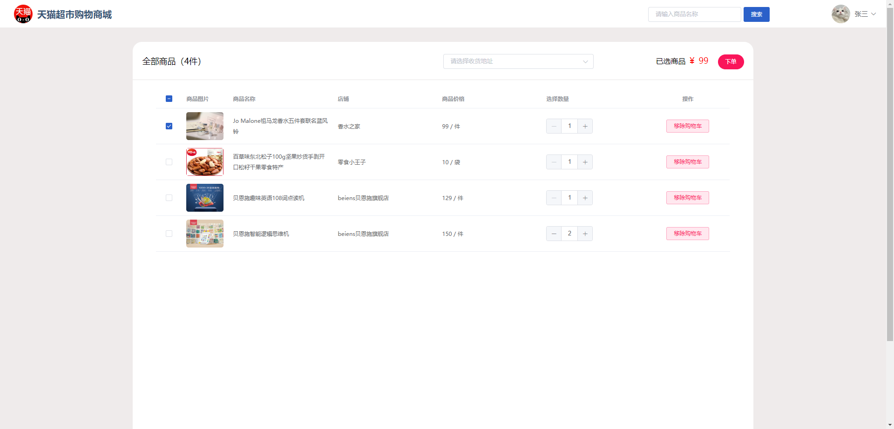The height and width of the screenshot is (429, 894).
Task: Click the user avatar picture
Action: point(841,14)
